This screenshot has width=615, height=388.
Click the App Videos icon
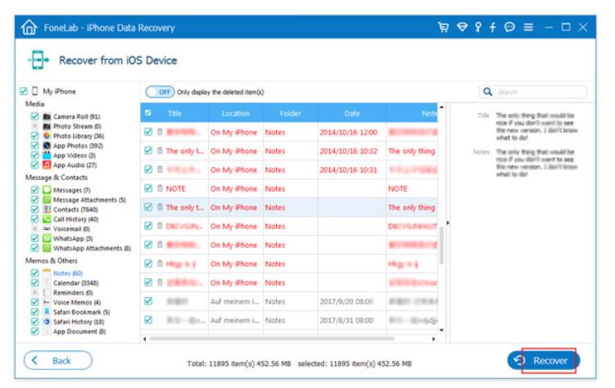point(47,156)
